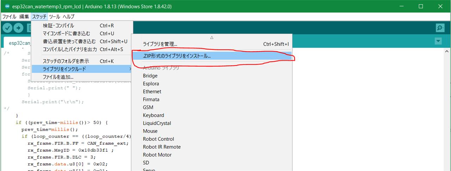Open the ツール menu
Viewport: 451px width, 171px height.
(55, 16)
